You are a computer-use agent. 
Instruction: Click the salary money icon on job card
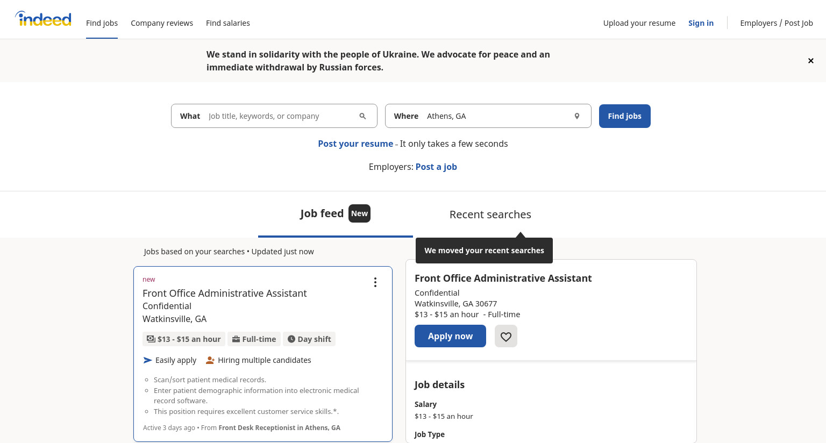151,339
